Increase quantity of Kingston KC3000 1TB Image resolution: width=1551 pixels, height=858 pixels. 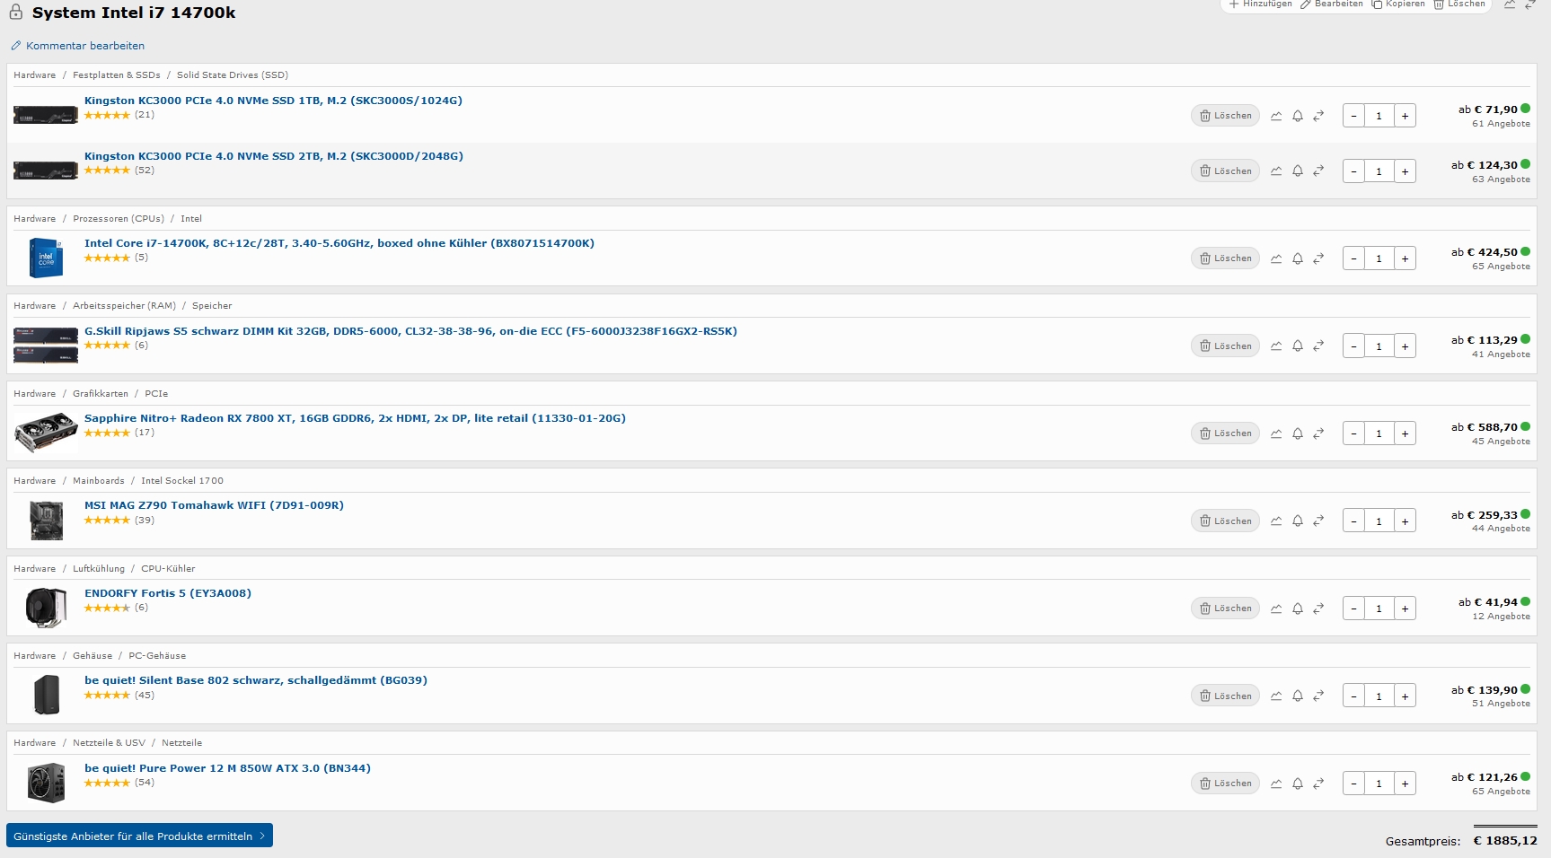click(1405, 116)
